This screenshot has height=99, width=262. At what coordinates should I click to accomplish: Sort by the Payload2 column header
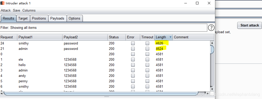(85, 37)
